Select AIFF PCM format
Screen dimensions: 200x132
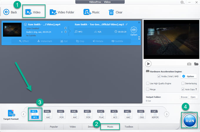pos(88,114)
